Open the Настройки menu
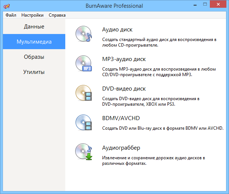Screen dimensions: 229x194 pyautogui.click(x=32, y=15)
